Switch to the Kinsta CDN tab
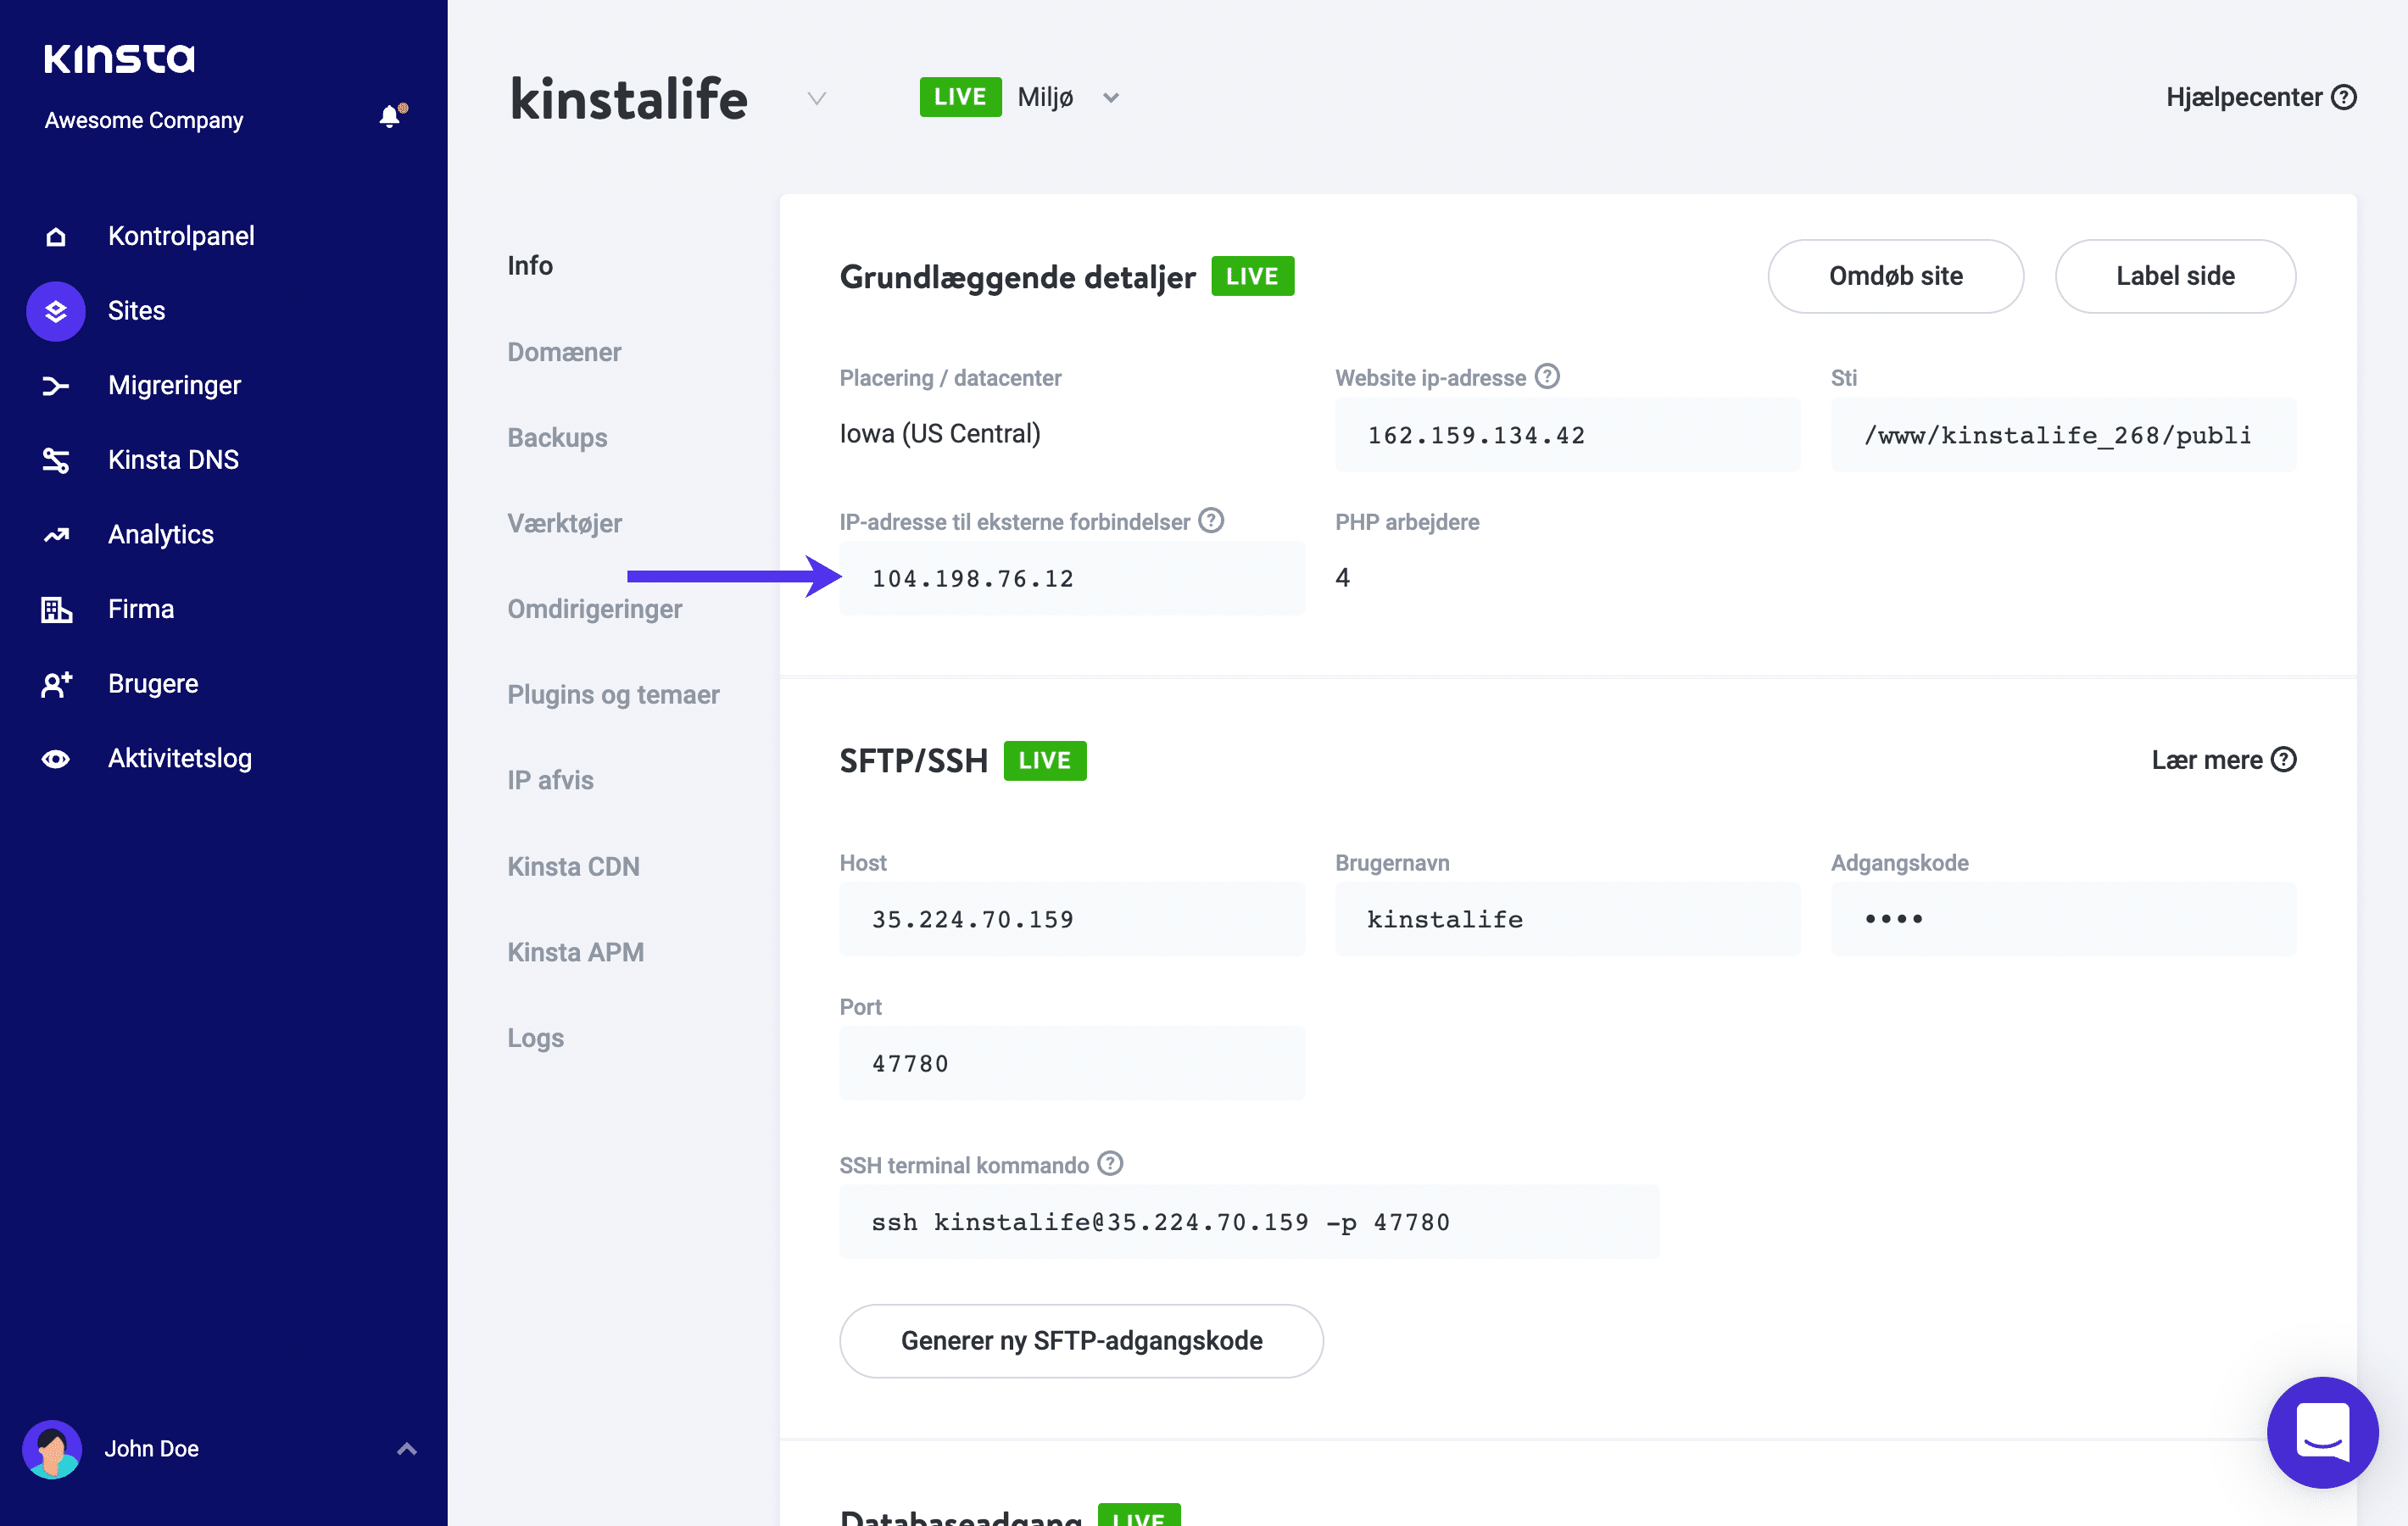The image size is (2408, 1526). click(x=573, y=867)
